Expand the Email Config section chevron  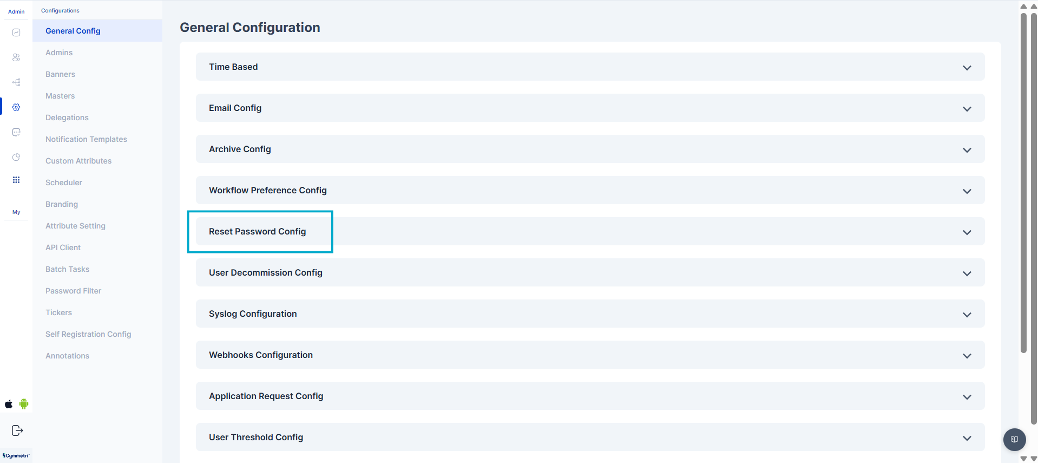click(x=967, y=109)
